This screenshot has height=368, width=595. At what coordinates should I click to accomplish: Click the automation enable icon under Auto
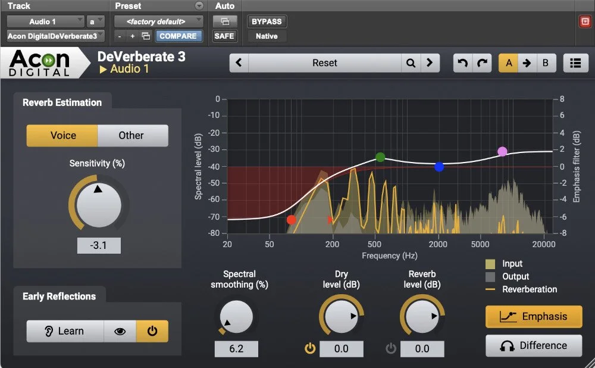tap(225, 21)
